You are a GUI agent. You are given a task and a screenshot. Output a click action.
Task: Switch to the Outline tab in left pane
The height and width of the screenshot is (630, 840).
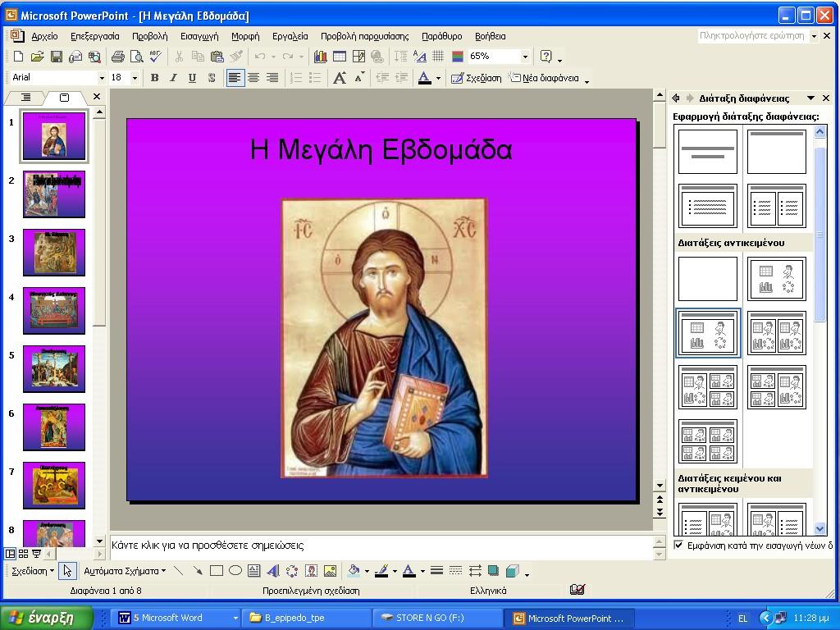25,98
